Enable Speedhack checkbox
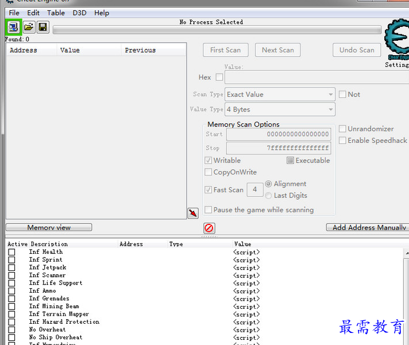The image size is (409, 345). click(342, 141)
